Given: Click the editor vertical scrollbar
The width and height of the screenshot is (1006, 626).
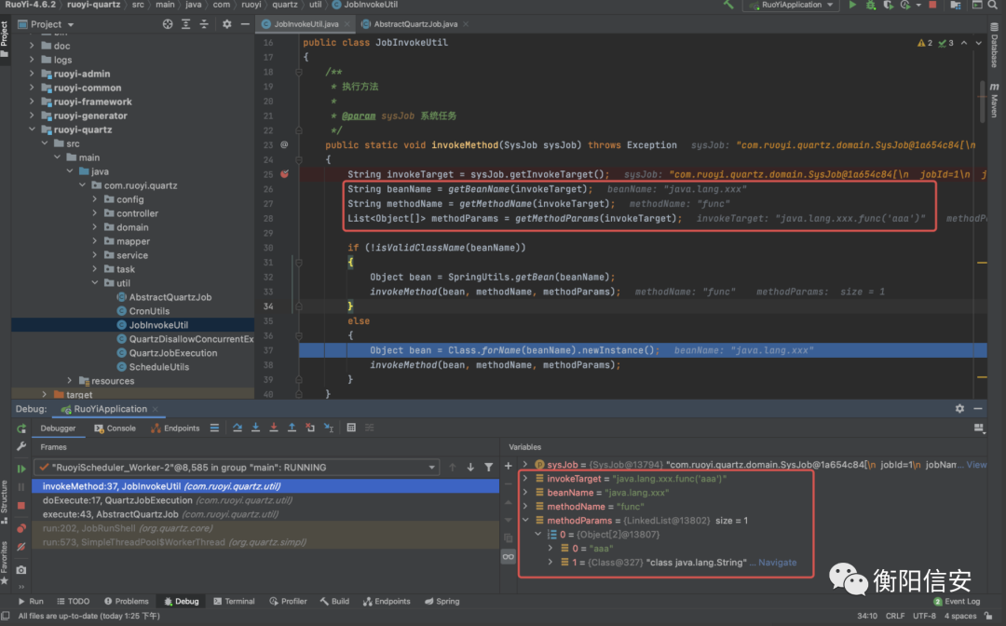Looking at the screenshot, I should click(982, 102).
